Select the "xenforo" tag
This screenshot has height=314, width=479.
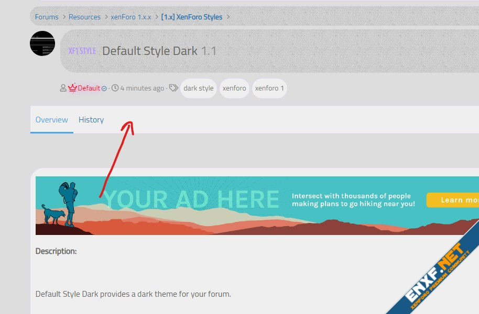click(x=234, y=88)
